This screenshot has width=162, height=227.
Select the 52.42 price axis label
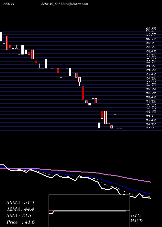151,78
